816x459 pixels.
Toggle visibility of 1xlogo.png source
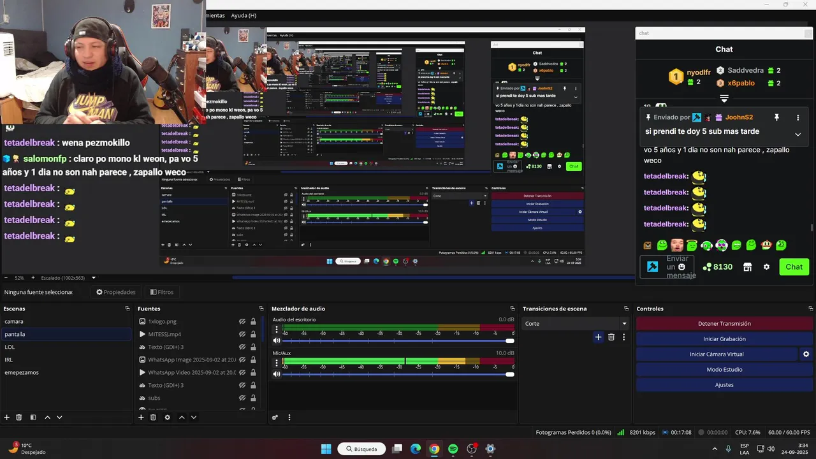[242, 321]
